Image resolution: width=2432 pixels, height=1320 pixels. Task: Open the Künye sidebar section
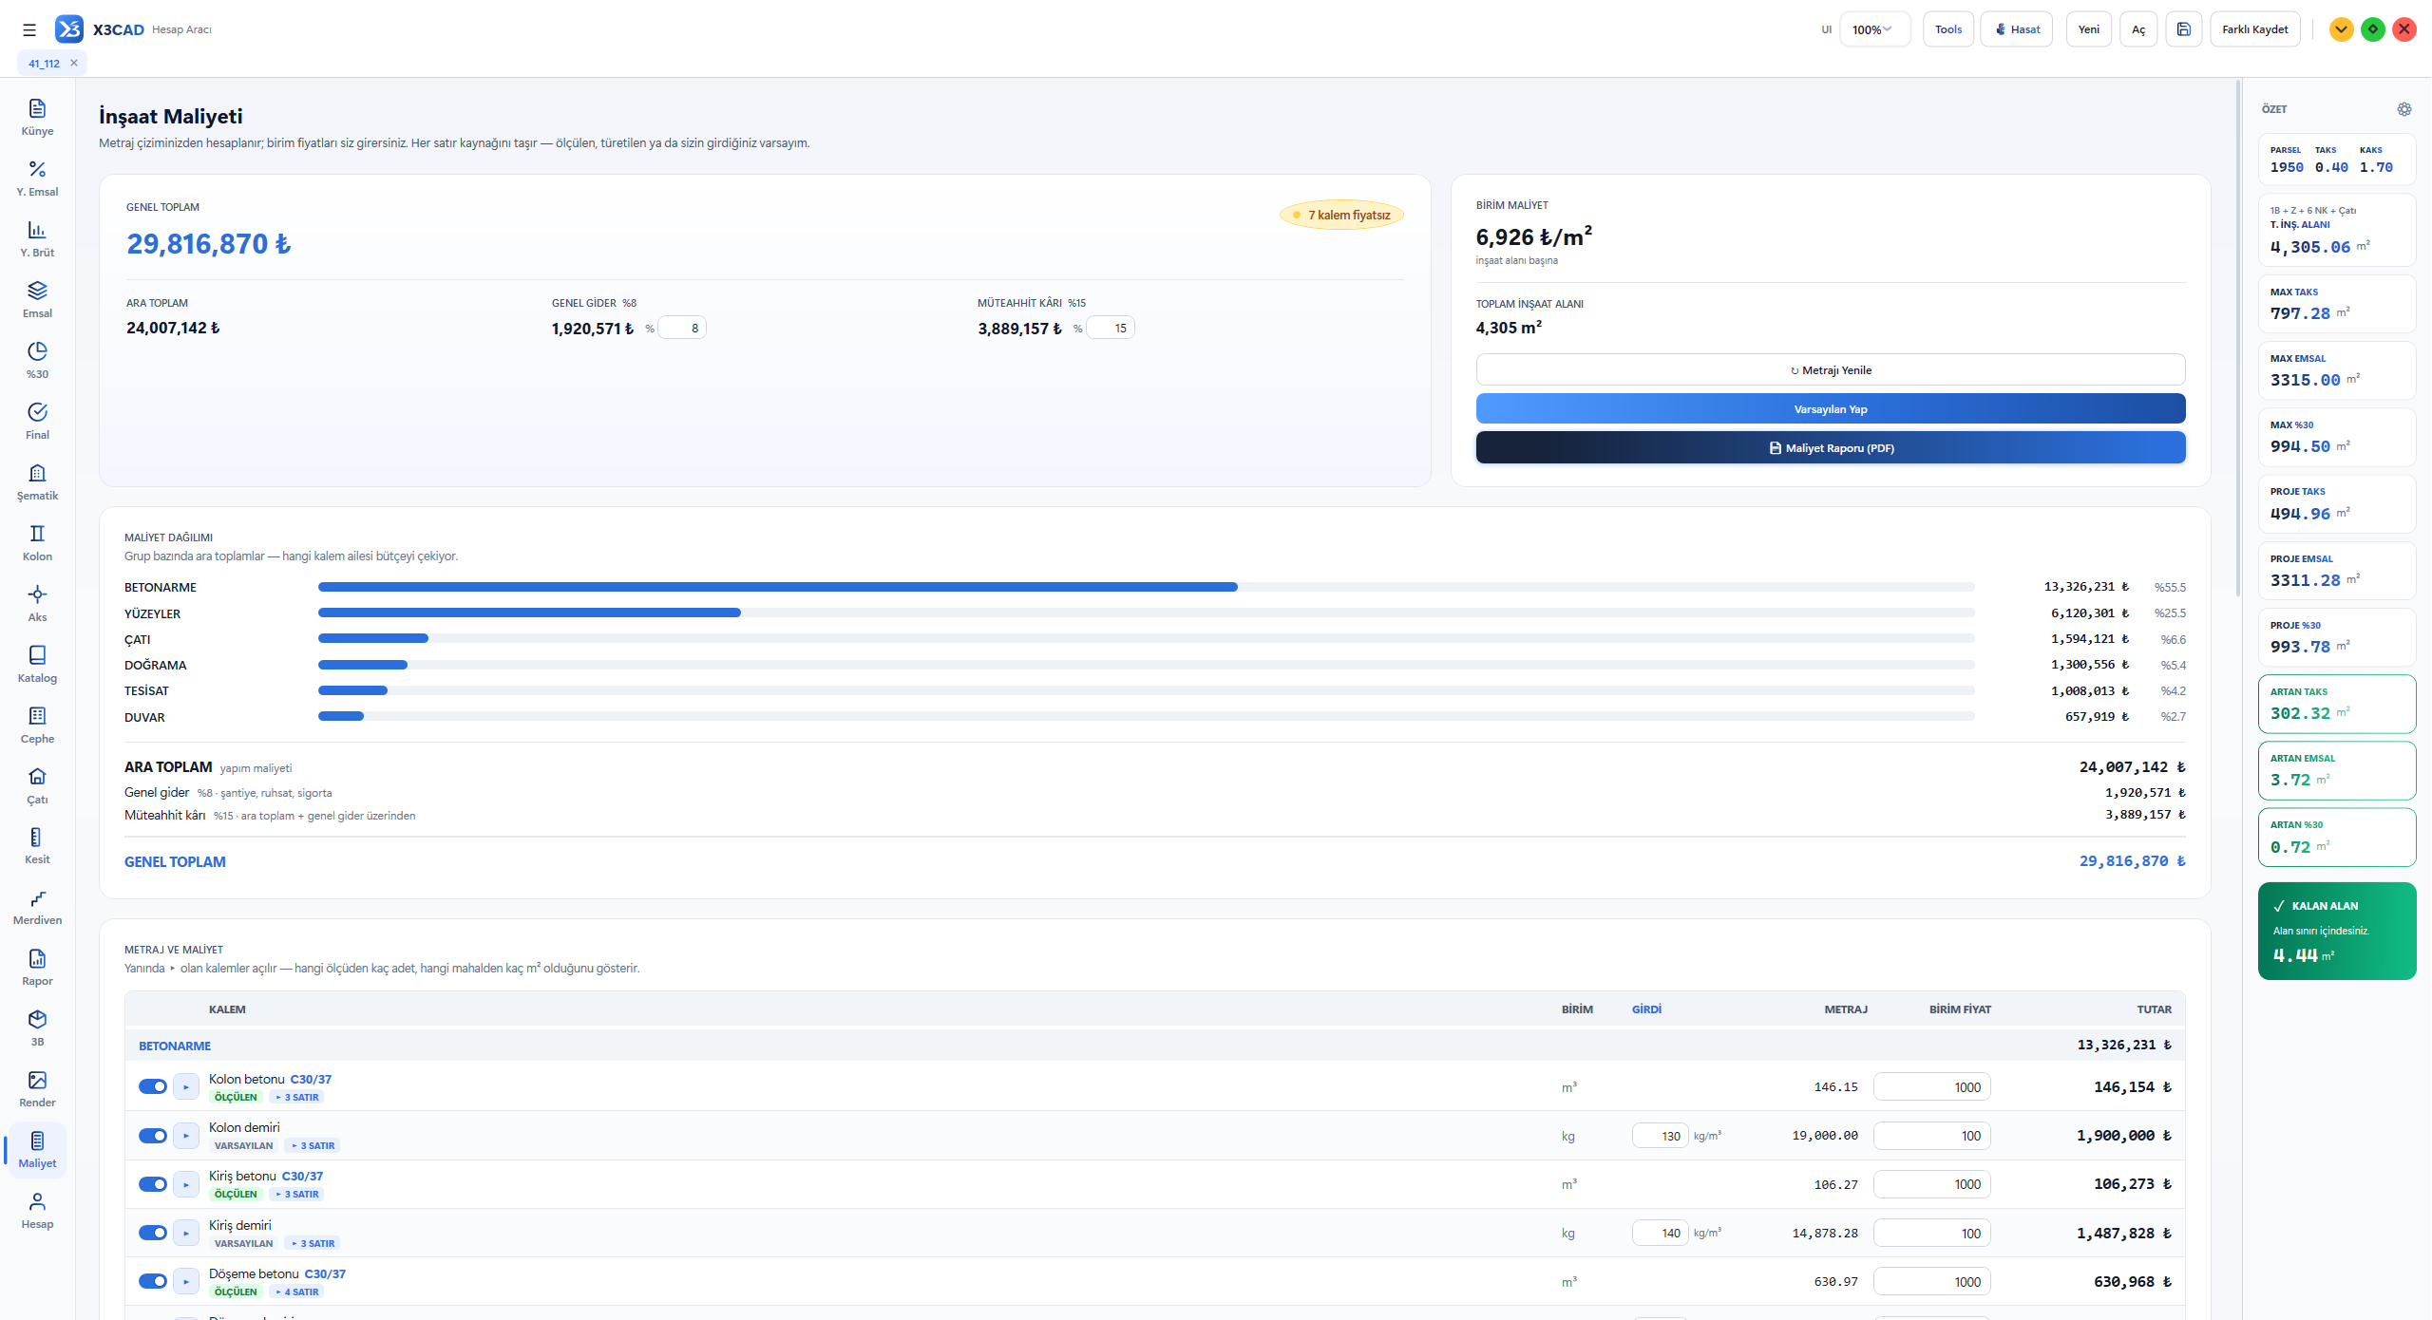37,118
